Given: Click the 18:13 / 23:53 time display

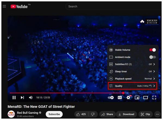Looking at the screenshot, I should [x=43, y=97].
